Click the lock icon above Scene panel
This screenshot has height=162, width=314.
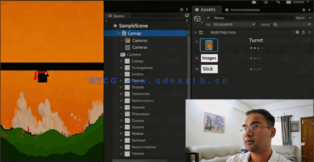tap(182, 9)
